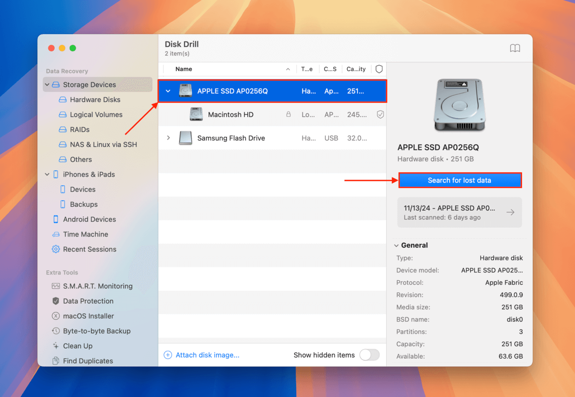
Task: Select the Samsung Flash Drive name text
Action: pos(231,138)
